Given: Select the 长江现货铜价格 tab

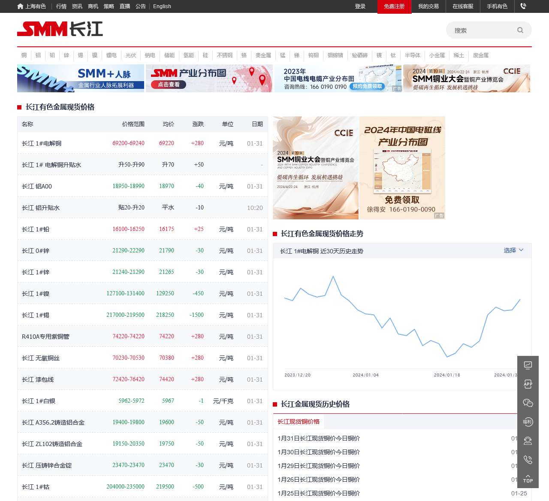Looking at the screenshot, I should pos(299,422).
